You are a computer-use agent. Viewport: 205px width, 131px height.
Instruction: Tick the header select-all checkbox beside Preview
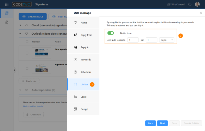coord(27,42)
